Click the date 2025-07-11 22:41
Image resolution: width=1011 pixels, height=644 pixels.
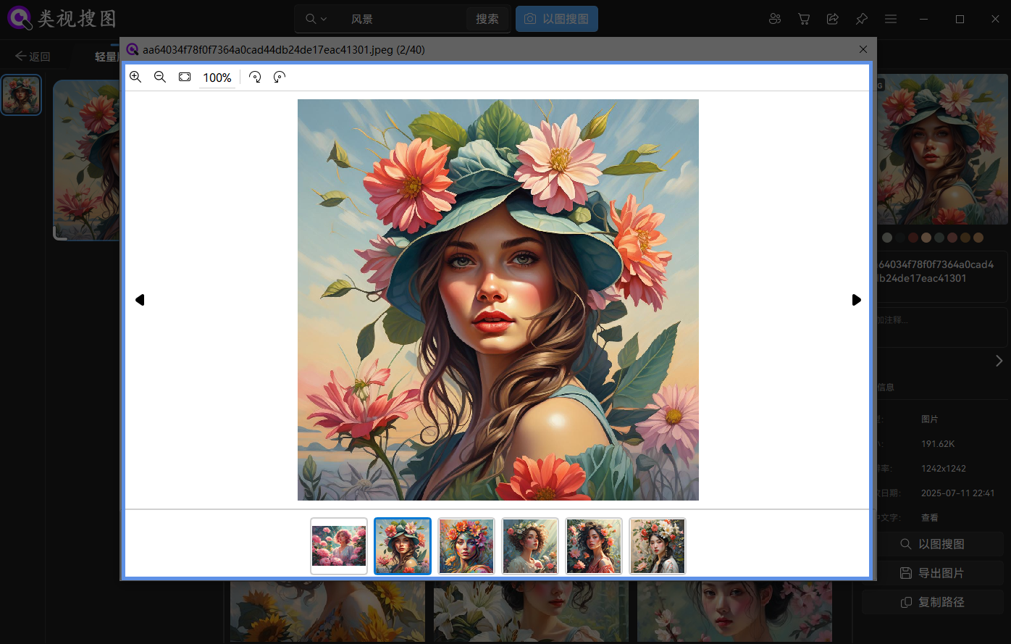click(957, 493)
